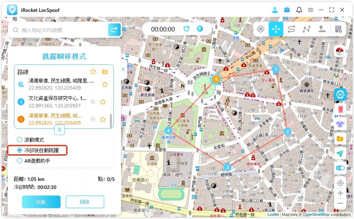The height and width of the screenshot is (219, 354).
Task: Favorite the 文化資產保存研究中心 waypoint
Action: coord(103,101)
